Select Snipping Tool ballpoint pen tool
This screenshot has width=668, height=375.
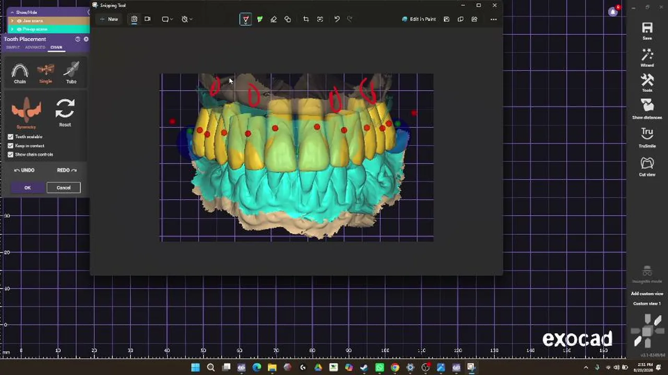click(245, 19)
